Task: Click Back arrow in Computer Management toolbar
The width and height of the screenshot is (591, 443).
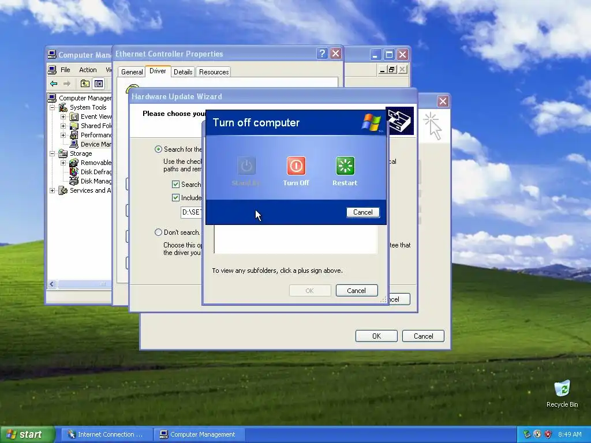Action: click(54, 84)
